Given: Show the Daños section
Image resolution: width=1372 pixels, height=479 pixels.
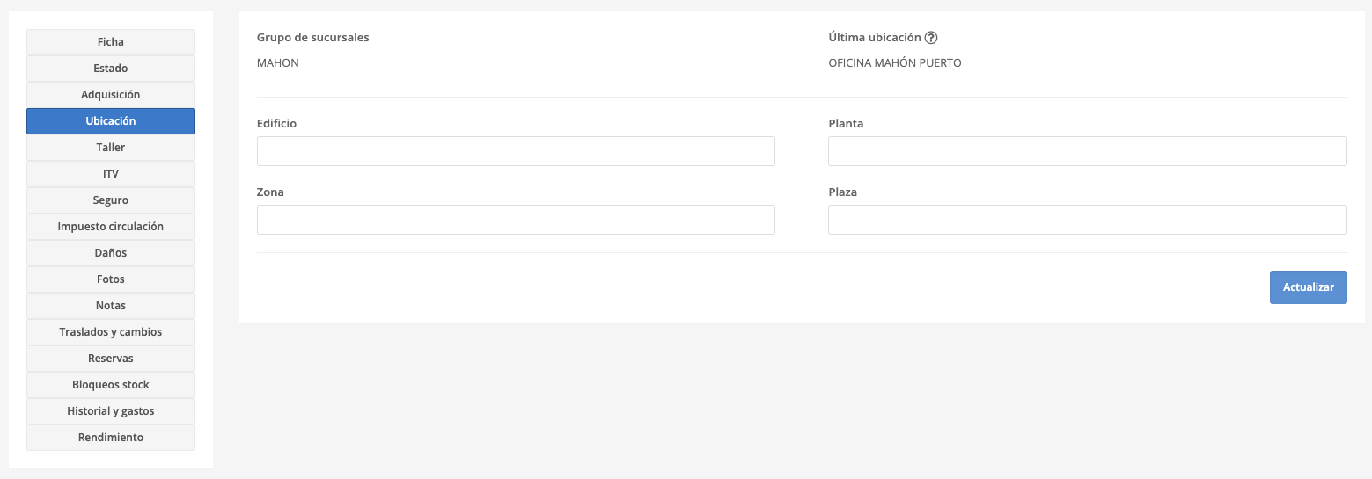Looking at the screenshot, I should (x=111, y=253).
